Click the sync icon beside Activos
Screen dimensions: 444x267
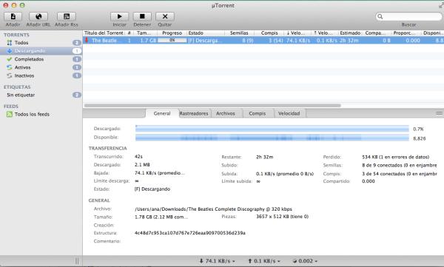point(10,67)
